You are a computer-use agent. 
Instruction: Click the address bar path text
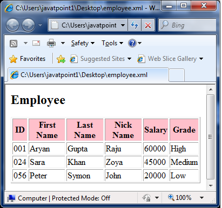pyautogui.click(x=89, y=25)
